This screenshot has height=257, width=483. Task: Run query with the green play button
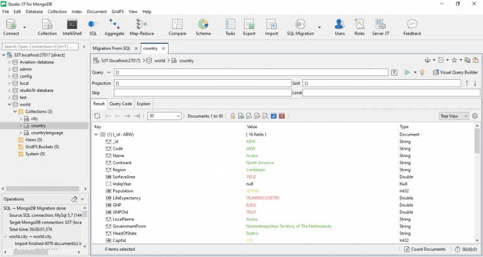[407, 72]
